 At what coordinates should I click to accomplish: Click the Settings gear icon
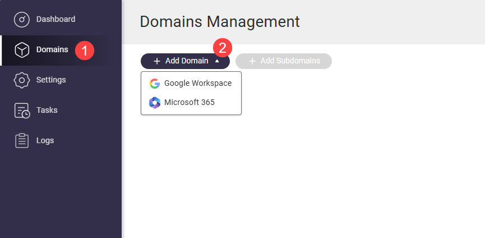(x=22, y=80)
